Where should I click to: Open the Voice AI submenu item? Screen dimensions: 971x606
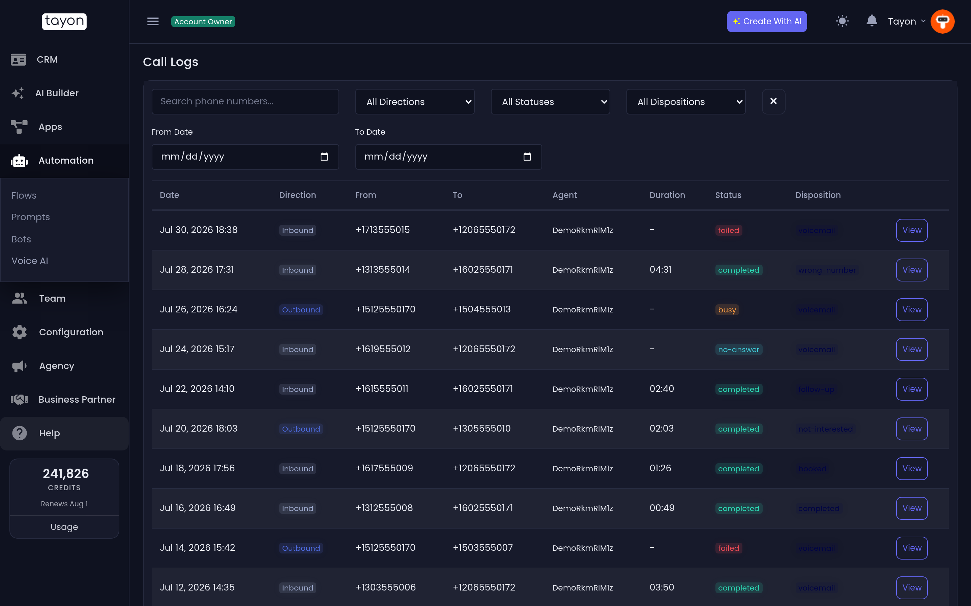[30, 261]
